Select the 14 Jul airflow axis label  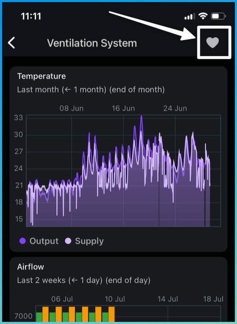click(x=168, y=299)
